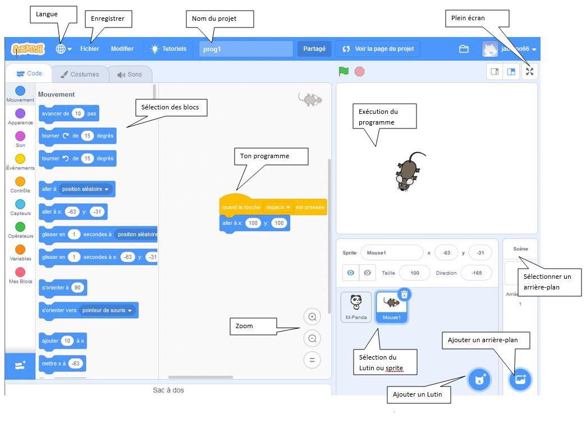Switch to small stage layout
This screenshot has height=428, width=586.
point(495,72)
